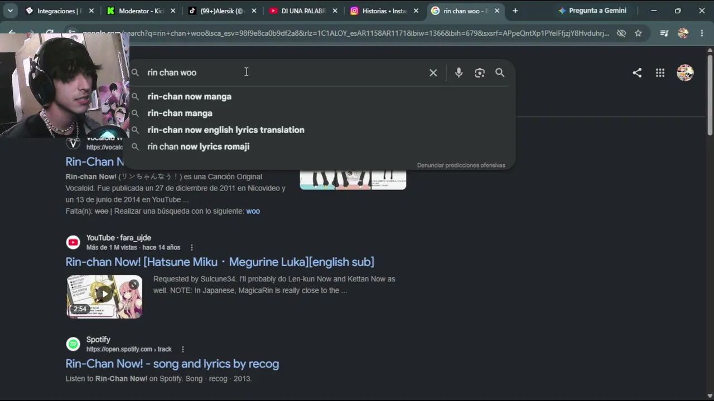The height and width of the screenshot is (401, 714).
Task: Open a new browser tab
Action: (515, 11)
